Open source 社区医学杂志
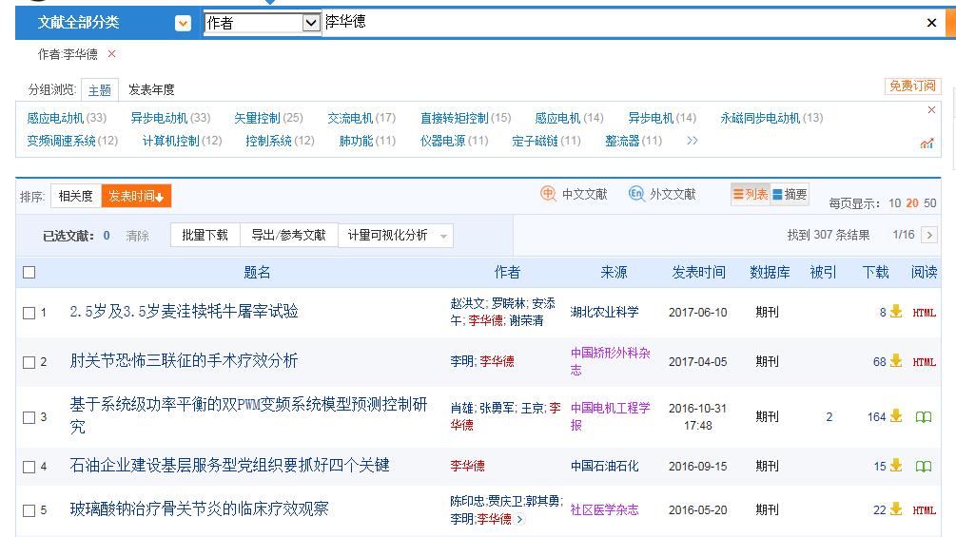 [604, 510]
